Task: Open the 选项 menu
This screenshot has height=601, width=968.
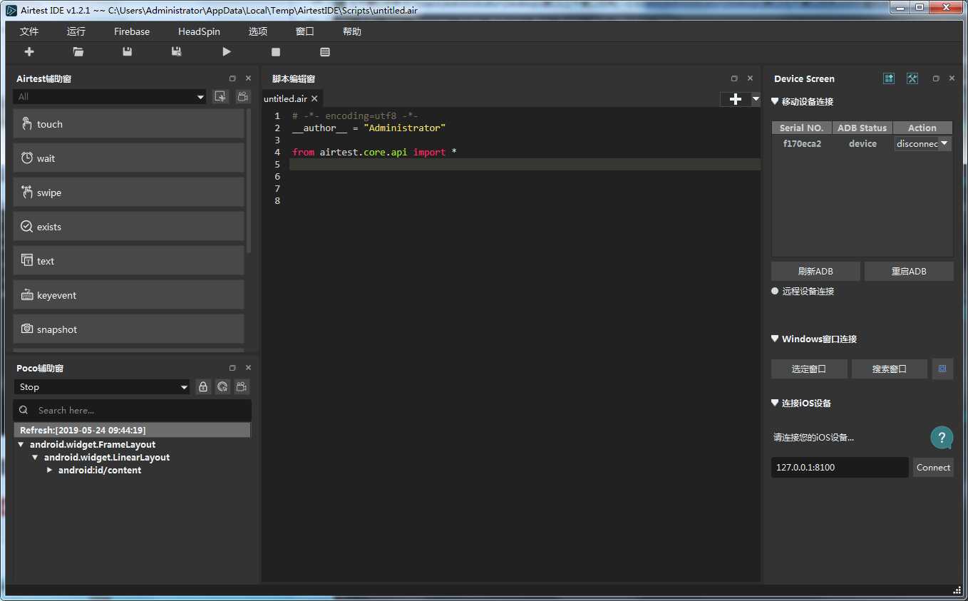Action: (258, 31)
